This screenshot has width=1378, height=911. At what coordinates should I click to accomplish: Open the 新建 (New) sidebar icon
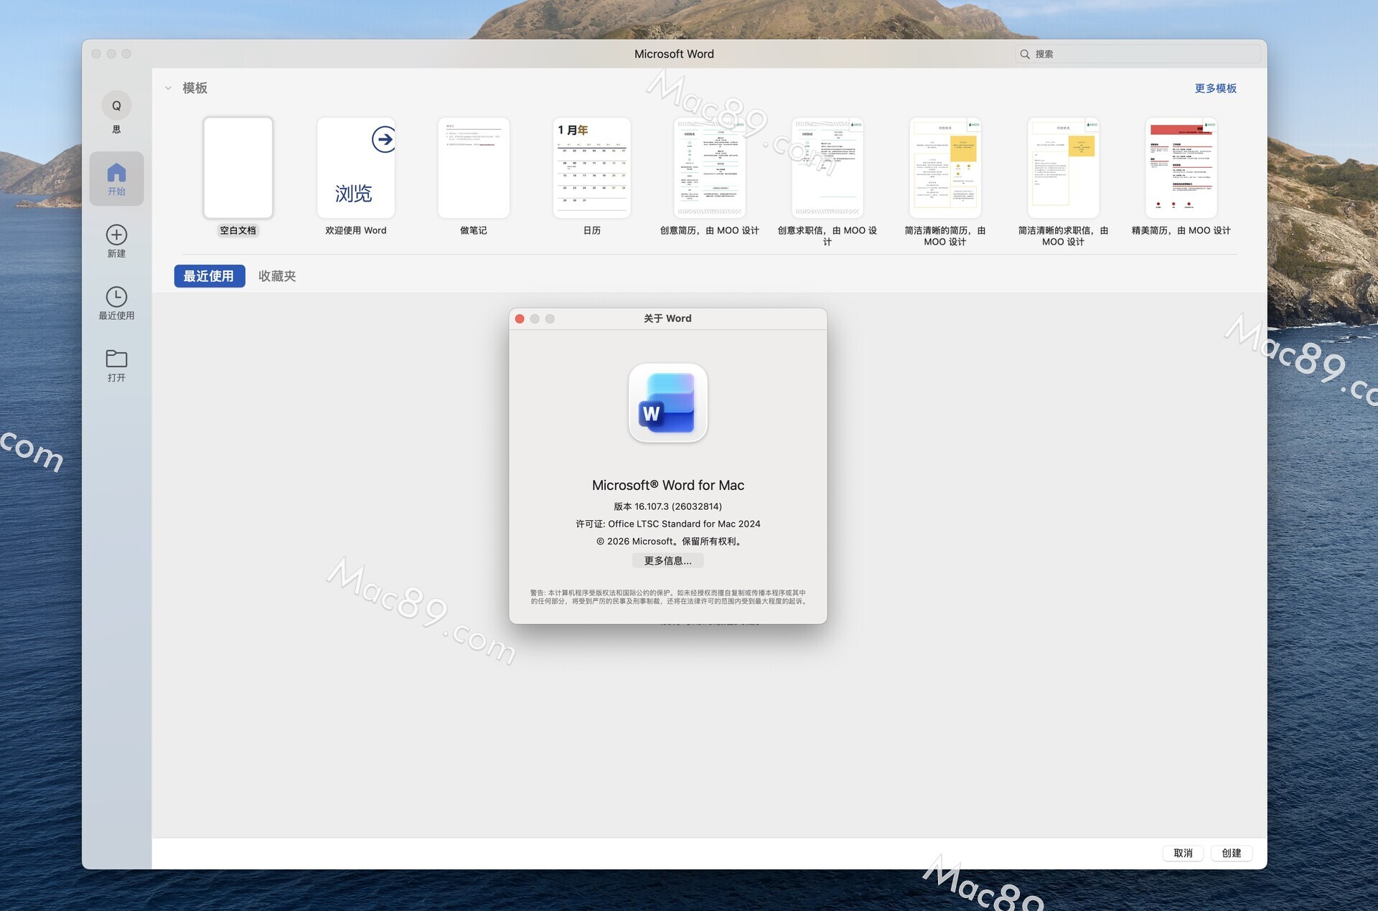point(116,235)
